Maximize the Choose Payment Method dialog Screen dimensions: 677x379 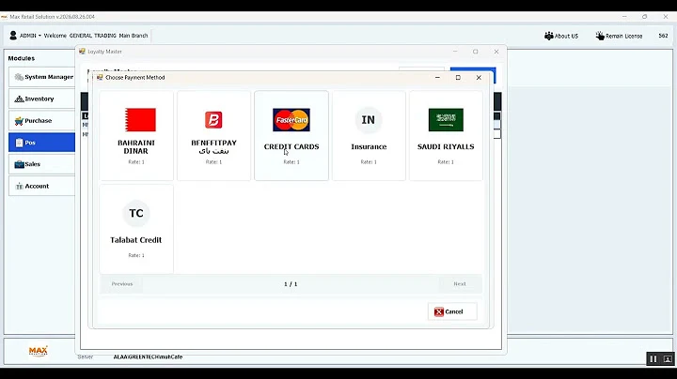[x=458, y=78]
